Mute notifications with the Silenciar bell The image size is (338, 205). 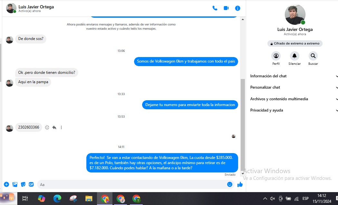click(294, 56)
